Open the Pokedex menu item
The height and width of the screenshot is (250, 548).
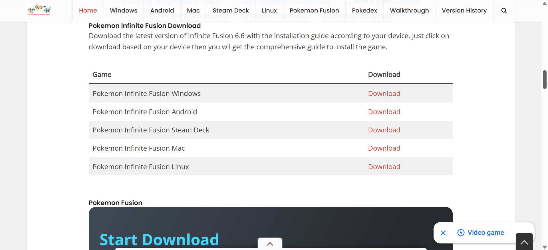click(364, 11)
